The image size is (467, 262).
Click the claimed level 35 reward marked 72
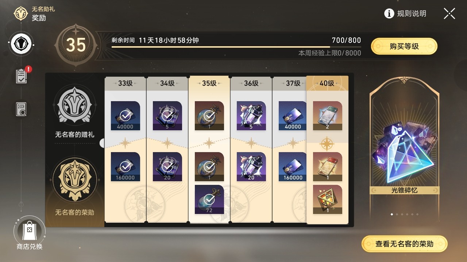tap(209, 199)
